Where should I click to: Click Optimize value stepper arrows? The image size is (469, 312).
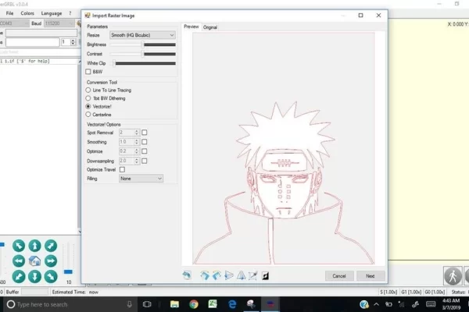(x=137, y=151)
